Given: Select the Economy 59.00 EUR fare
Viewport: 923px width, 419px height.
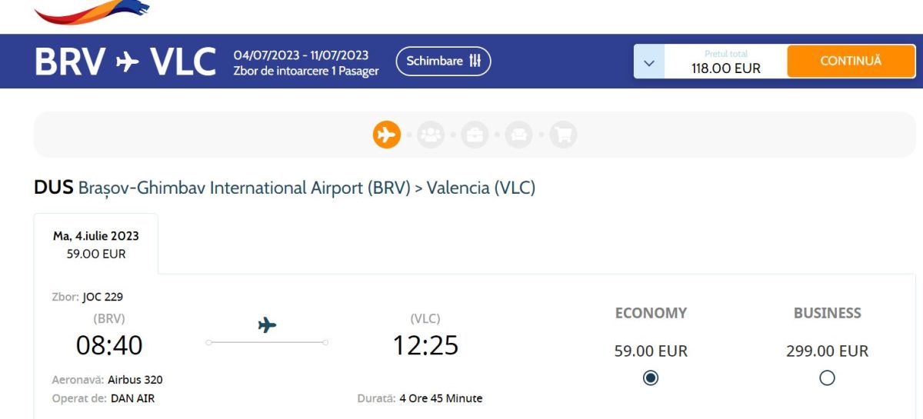Looking at the screenshot, I should (651, 377).
